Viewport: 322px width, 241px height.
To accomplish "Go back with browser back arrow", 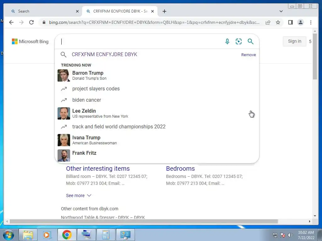I will click(11, 22).
